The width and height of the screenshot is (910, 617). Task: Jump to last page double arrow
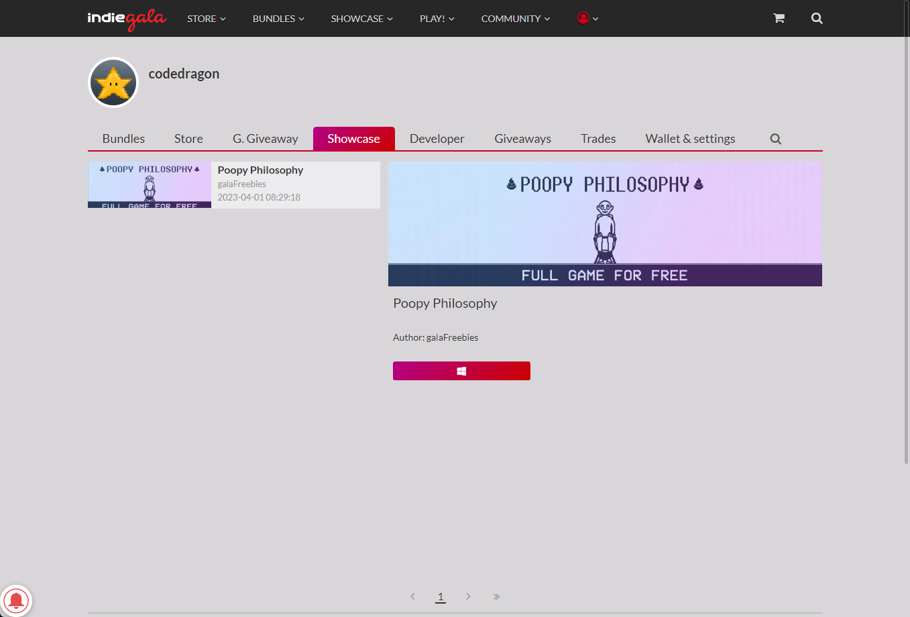tap(497, 596)
